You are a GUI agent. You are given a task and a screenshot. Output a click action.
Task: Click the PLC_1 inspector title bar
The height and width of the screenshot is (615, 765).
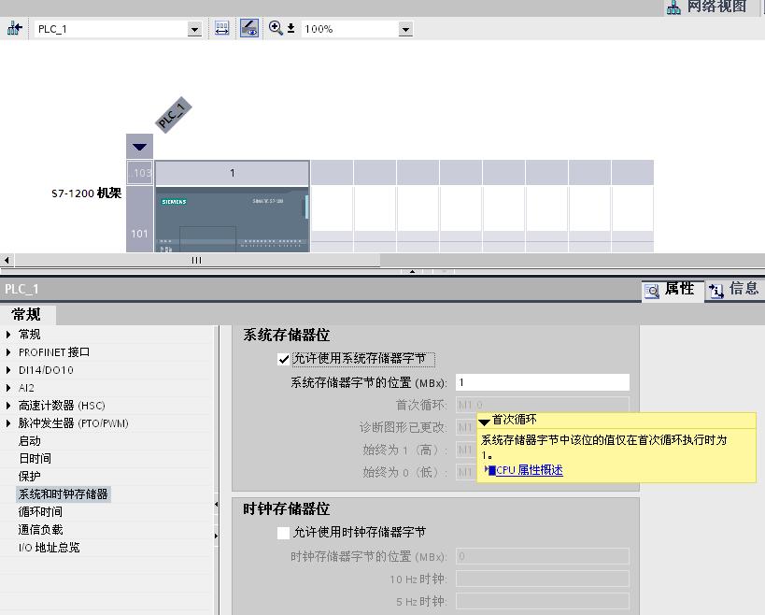[319, 289]
